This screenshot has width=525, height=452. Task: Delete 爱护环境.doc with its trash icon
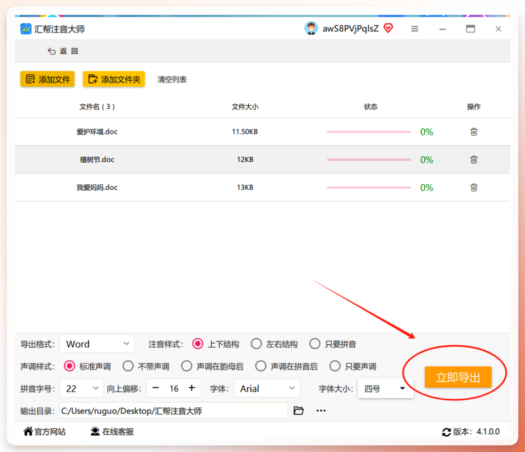pos(473,132)
